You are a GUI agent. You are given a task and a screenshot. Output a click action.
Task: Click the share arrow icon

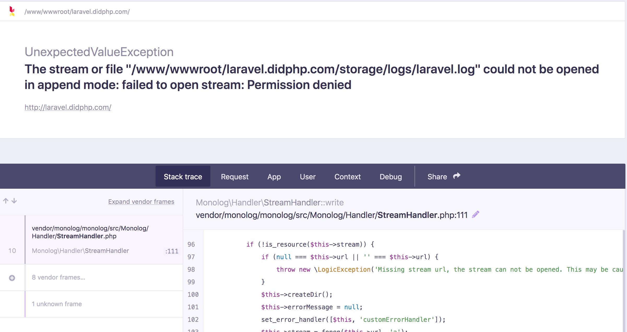(457, 176)
